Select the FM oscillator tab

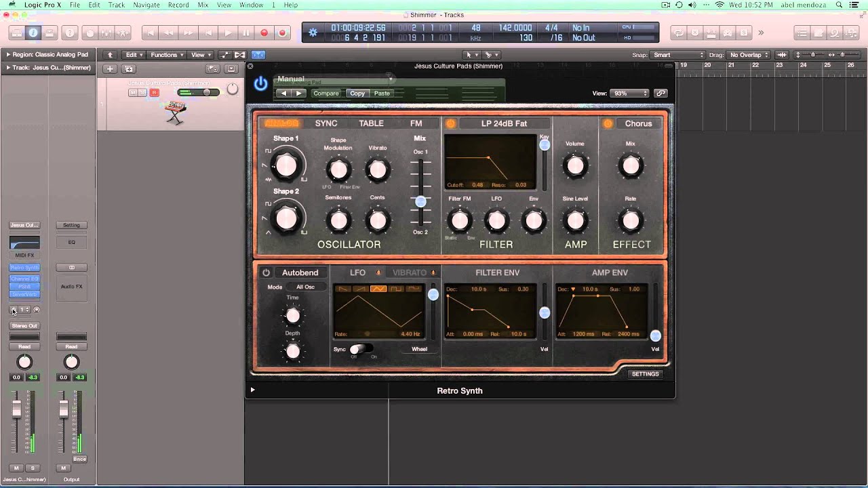[x=416, y=123]
